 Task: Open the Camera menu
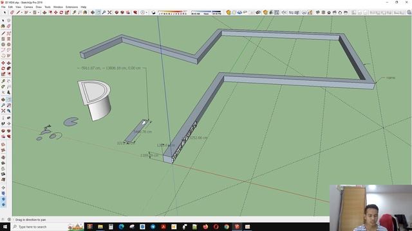click(28, 7)
